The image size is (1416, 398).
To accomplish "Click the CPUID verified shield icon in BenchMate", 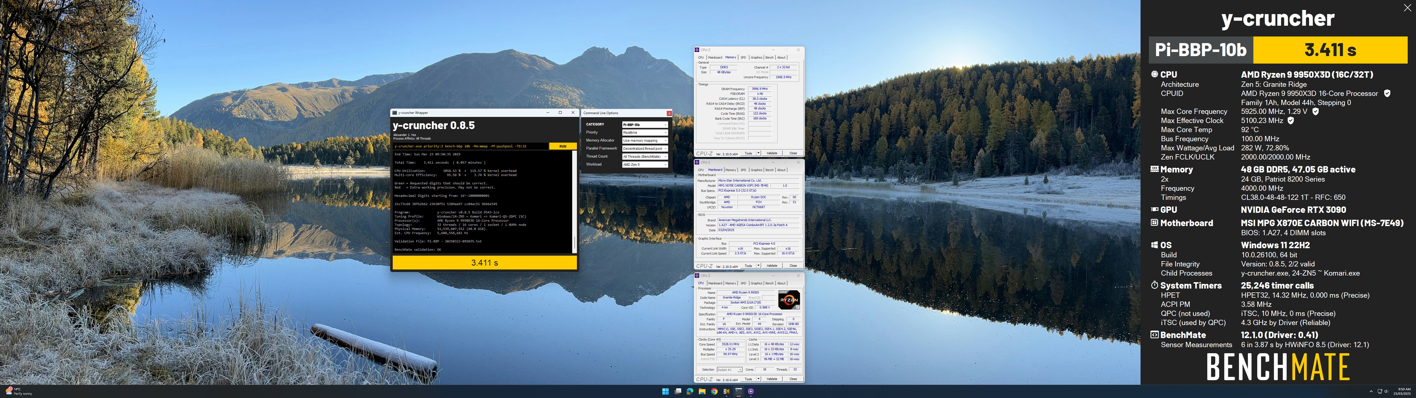I will point(1387,93).
